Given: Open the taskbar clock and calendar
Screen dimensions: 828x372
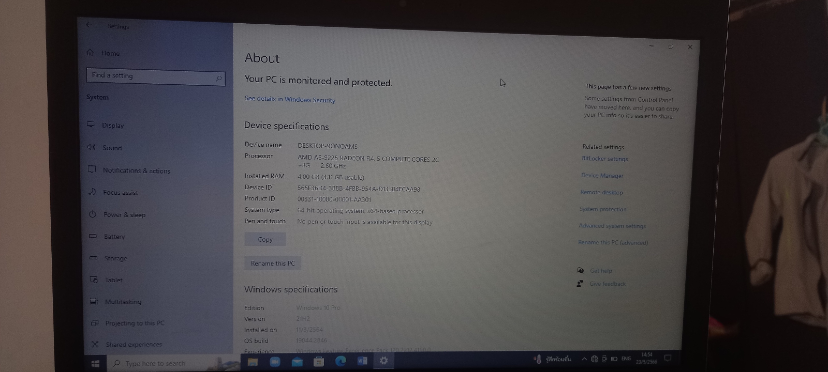Looking at the screenshot, I should (647, 358).
